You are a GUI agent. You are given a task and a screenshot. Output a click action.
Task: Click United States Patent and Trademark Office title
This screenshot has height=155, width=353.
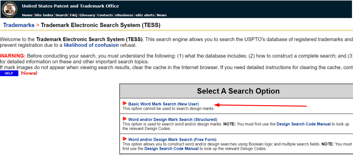coord(70,6)
